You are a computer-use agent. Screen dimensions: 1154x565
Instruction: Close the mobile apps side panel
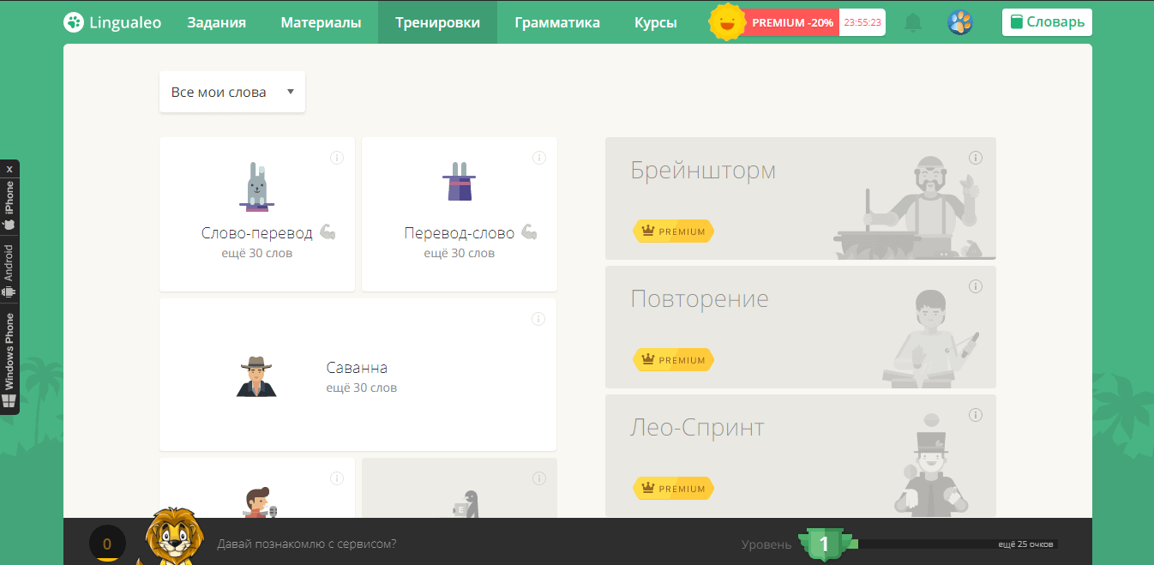tap(9, 169)
